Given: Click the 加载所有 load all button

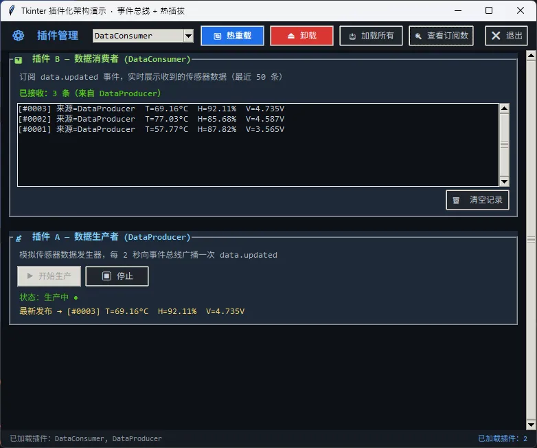Looking at the screenshot, I should tap(371, 36).
